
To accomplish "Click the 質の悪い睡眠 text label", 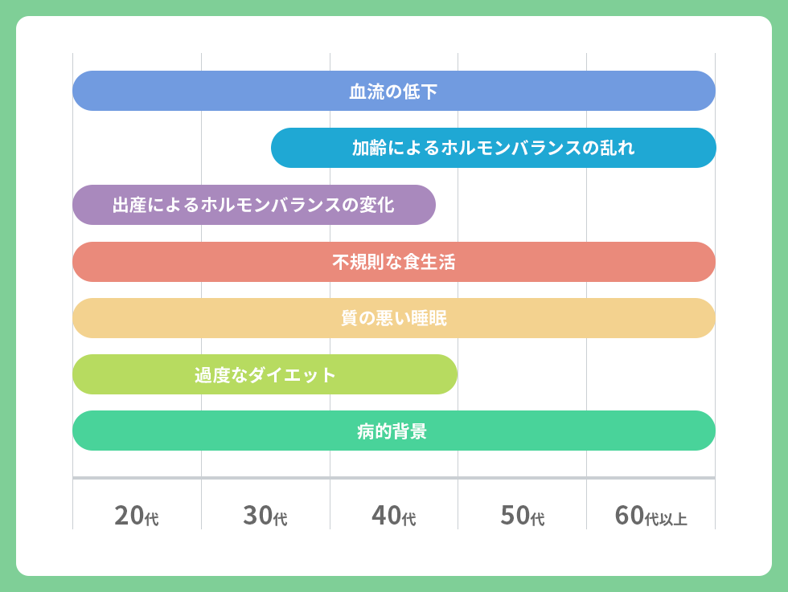I will click(393, 318).
